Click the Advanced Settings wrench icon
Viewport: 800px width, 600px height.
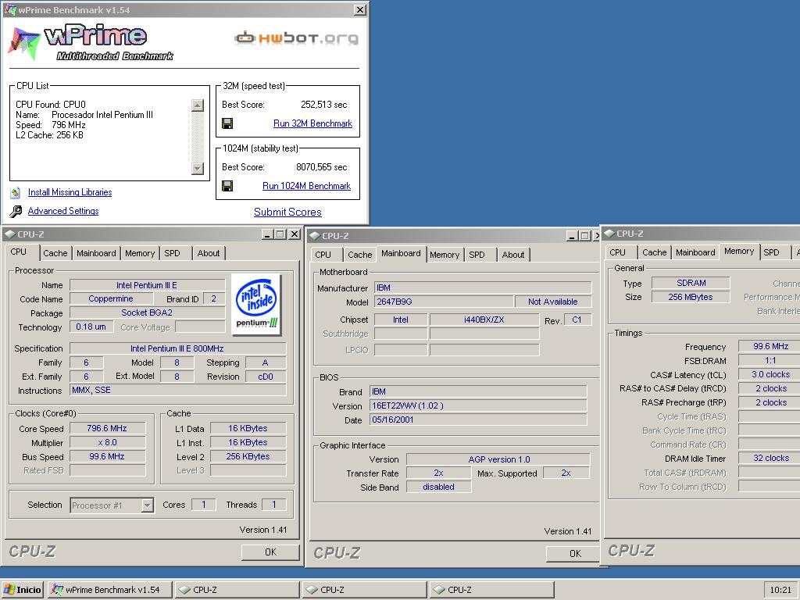[16, 211]
